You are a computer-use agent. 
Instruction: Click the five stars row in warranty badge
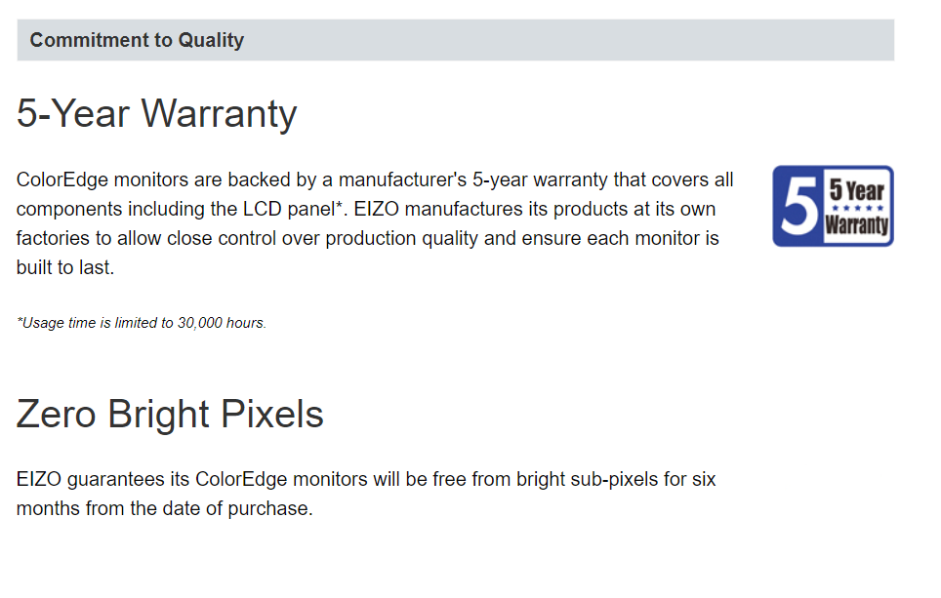pos(857,208)
